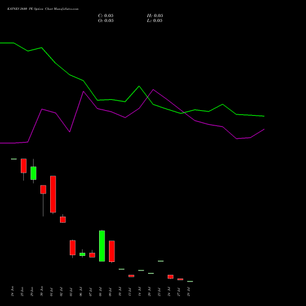Click the 28 Jul date label
The image size is (306, 306).
pyautogui.click(x=189, y=292)
